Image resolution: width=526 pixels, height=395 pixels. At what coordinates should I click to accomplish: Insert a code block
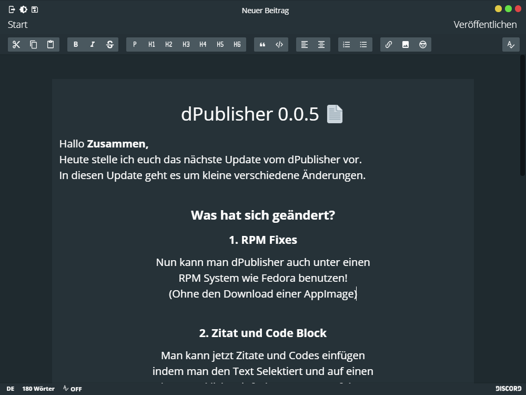279,45
